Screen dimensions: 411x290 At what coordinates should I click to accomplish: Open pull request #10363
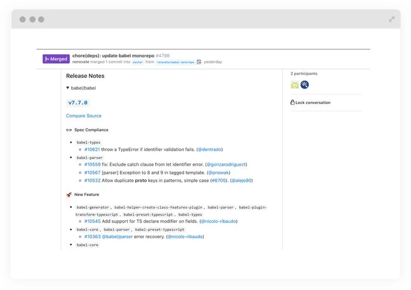tap(92, 236)
